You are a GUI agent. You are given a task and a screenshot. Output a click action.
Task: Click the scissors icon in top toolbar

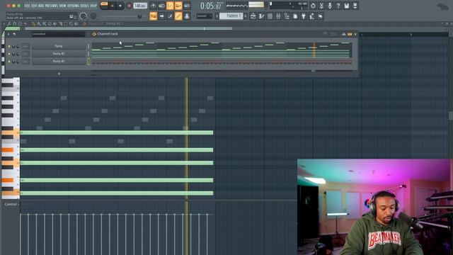pyautogui.click(x=321, y=6)
